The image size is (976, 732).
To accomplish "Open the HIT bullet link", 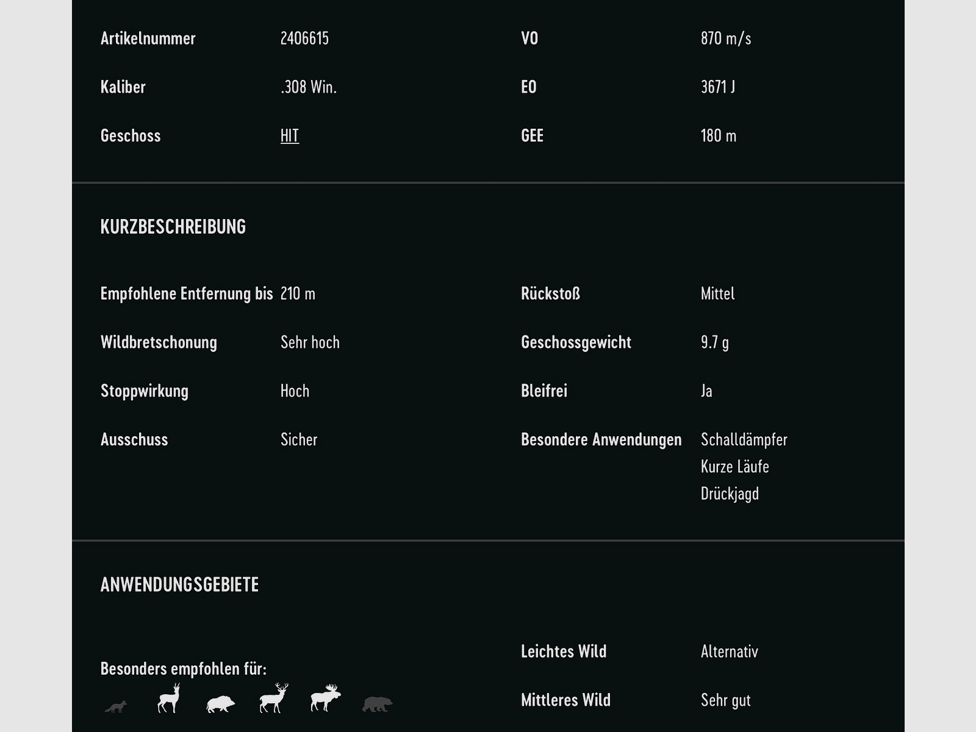I will (x=290, y=135).
